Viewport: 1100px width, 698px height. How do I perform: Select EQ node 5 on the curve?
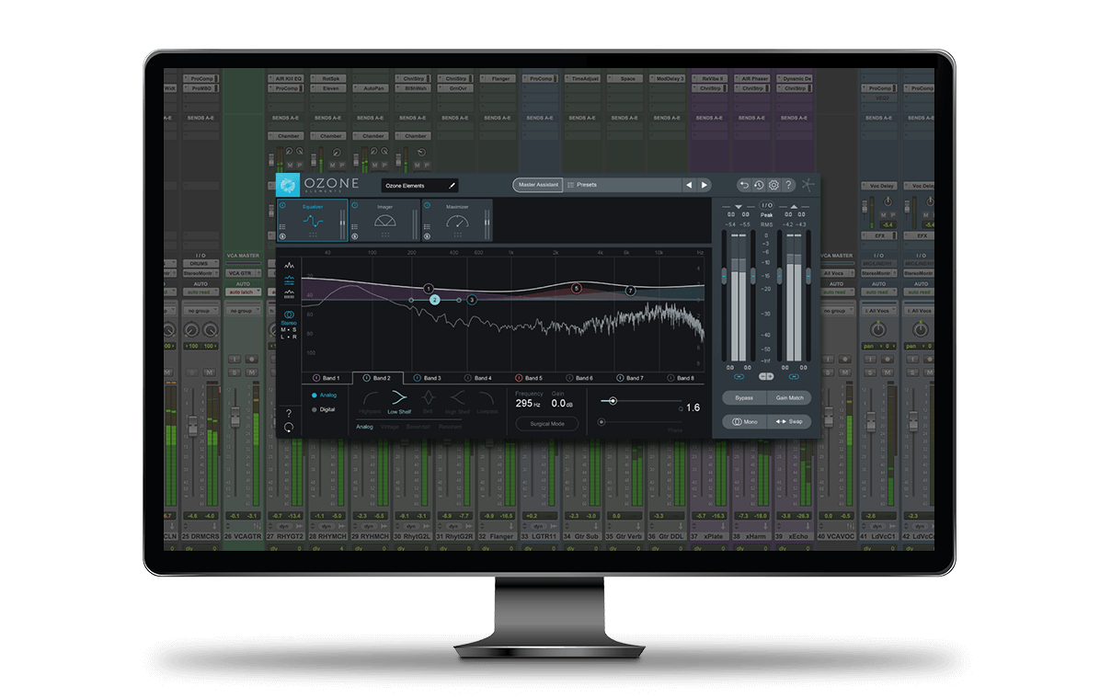[x=577, y=289]
